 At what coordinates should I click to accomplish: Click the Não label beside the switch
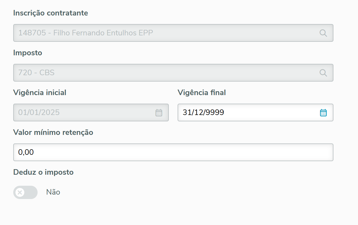pos(53,192)
